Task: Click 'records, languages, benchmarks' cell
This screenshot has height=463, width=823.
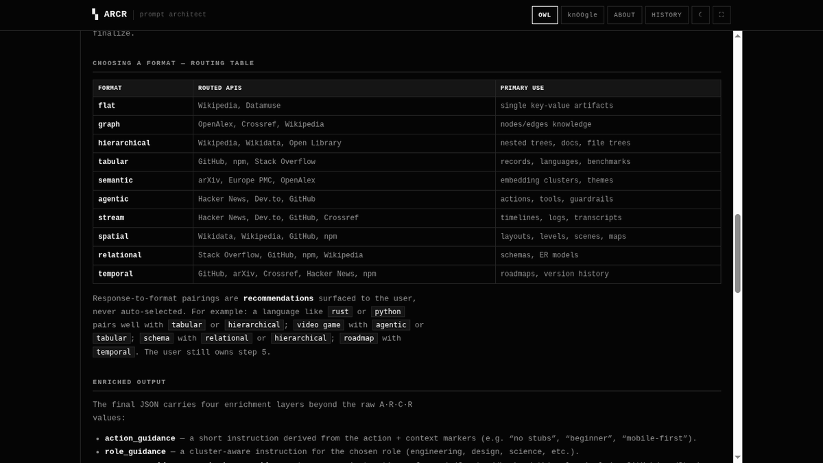Action: (608, 162)
